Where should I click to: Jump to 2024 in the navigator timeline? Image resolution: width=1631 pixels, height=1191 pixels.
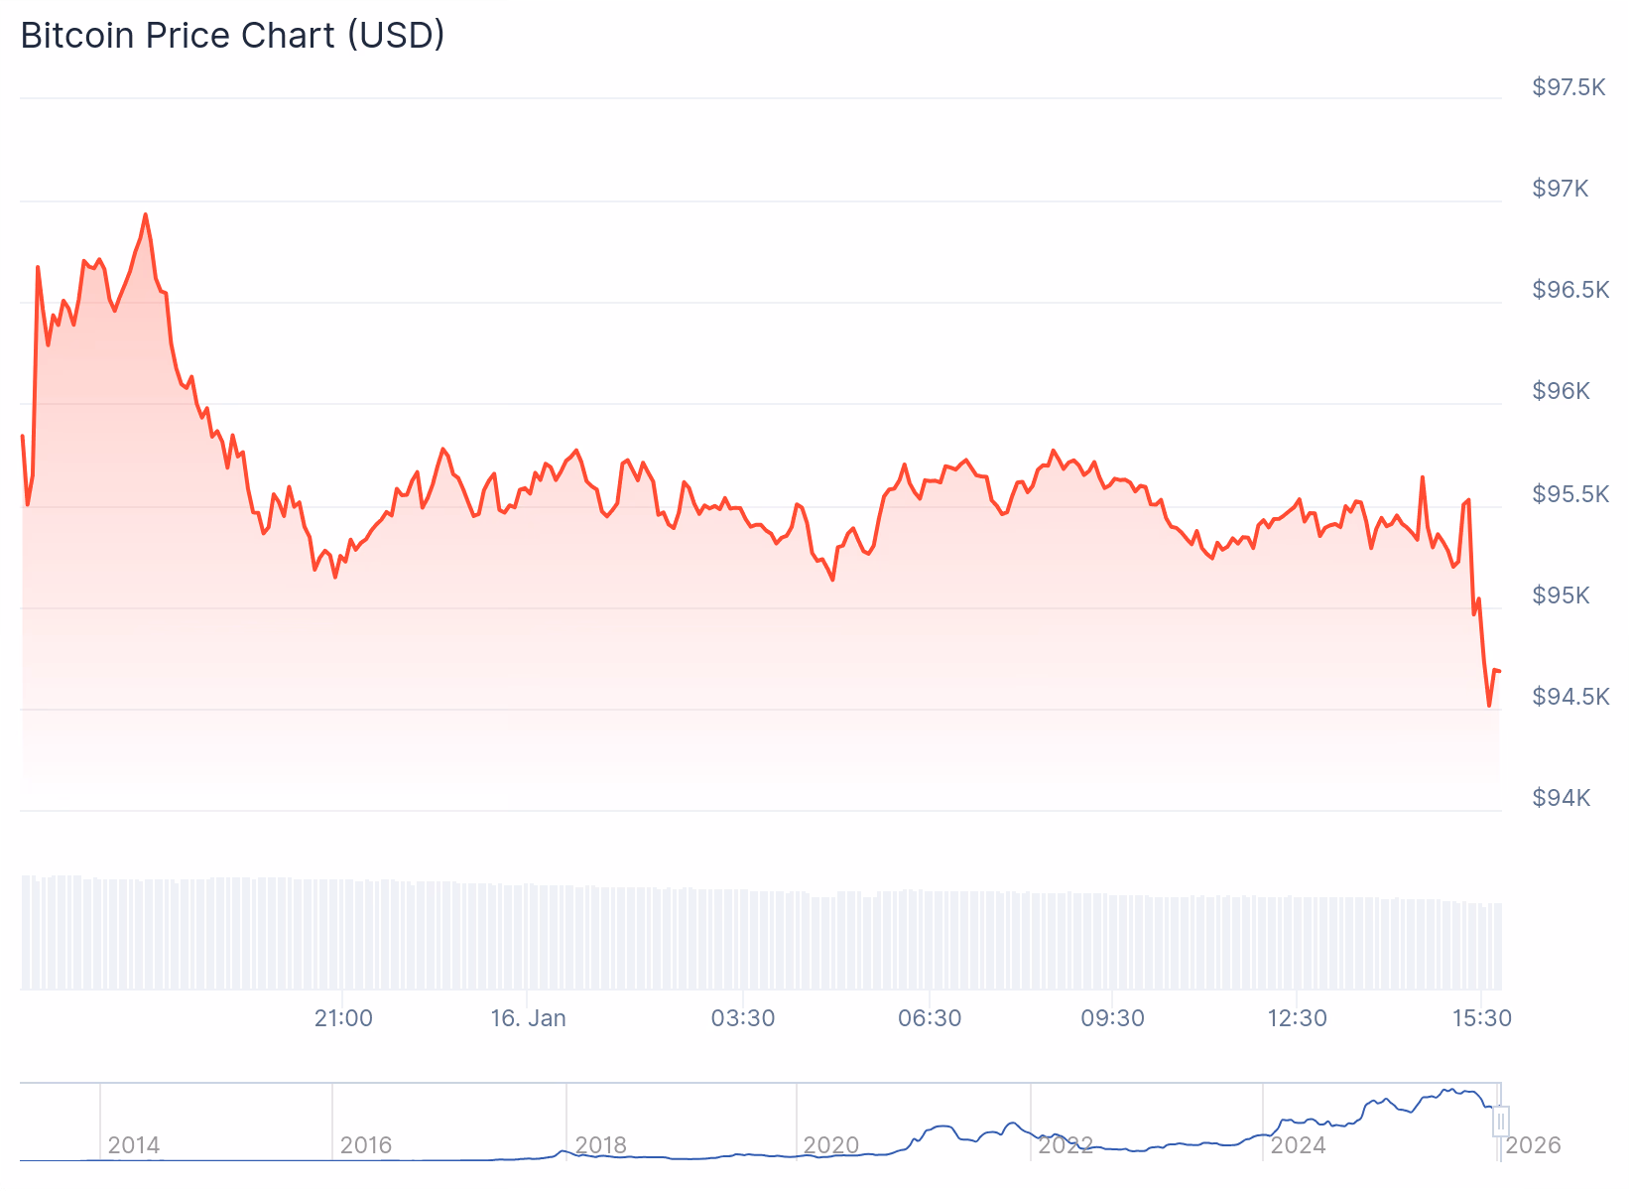tap(1298, 1145)
